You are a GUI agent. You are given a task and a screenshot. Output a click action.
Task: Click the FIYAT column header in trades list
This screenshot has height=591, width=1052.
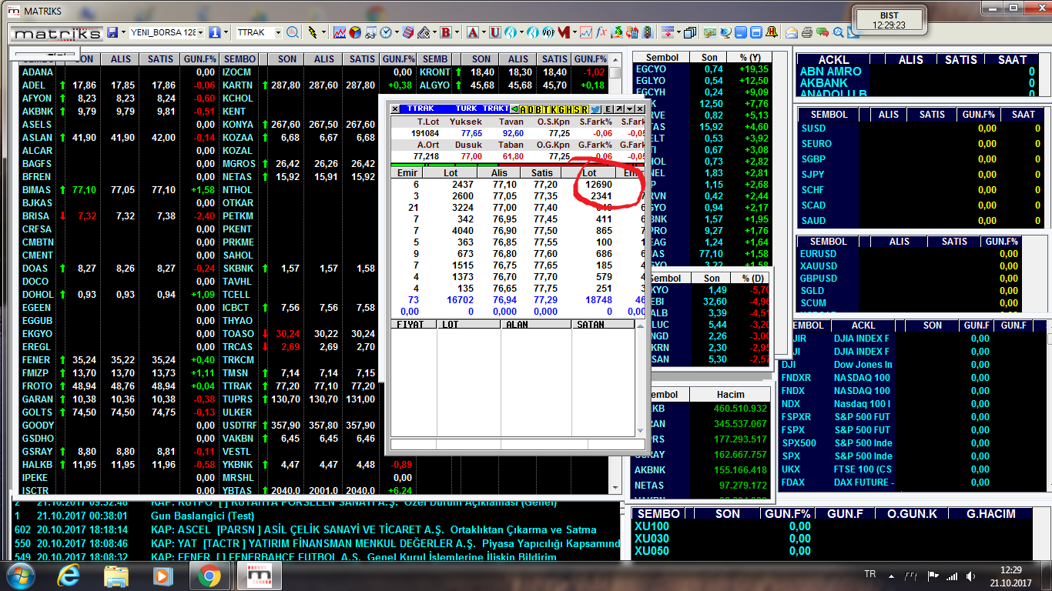pos(414,325)
